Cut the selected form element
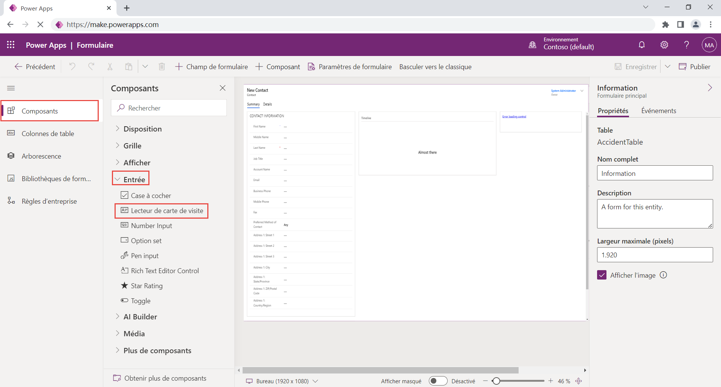 point(110,67)
